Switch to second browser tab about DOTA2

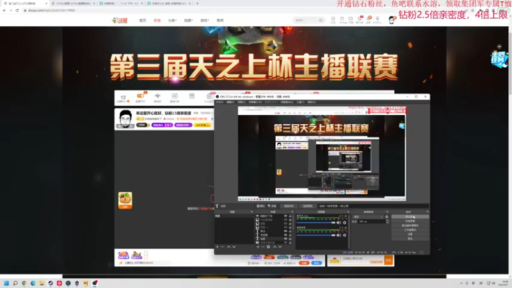tap(72, 3)
